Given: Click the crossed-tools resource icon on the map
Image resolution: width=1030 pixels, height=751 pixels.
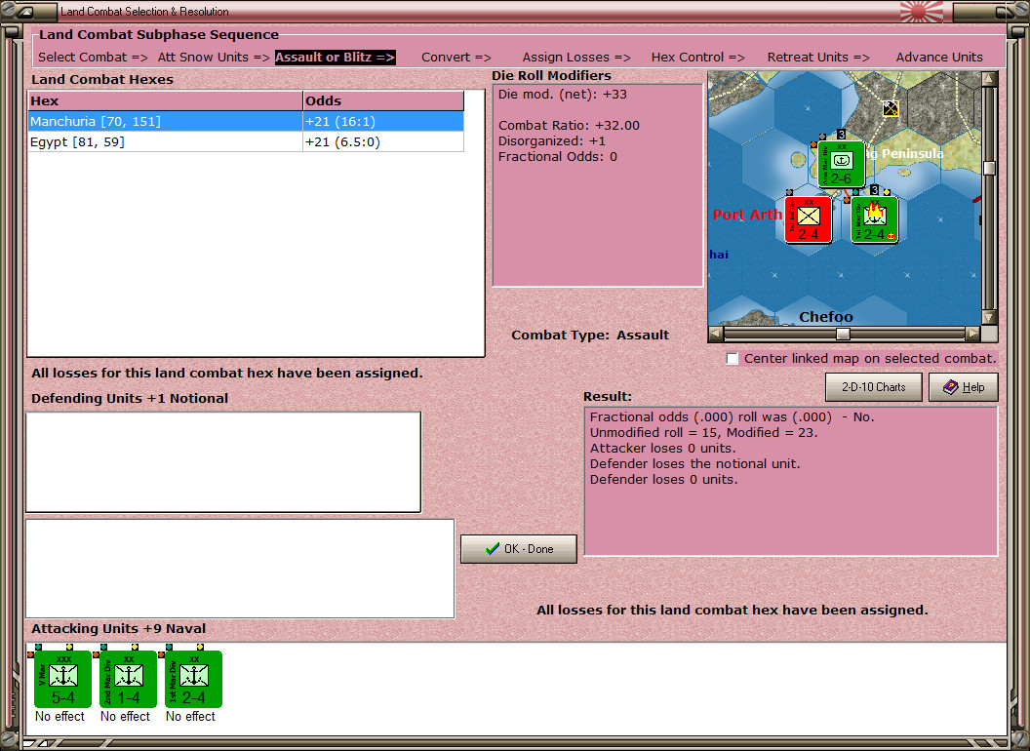Looking at the screenshot, I should (891, 108).
